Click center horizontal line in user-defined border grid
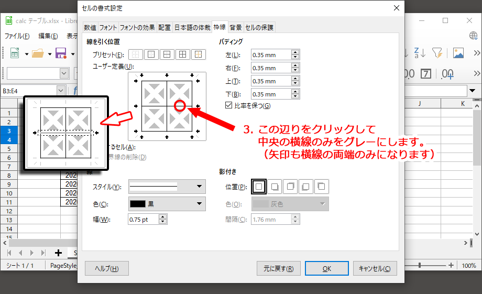Image resolution: width=482 pixels, height=294 pixels. [167, 106]
